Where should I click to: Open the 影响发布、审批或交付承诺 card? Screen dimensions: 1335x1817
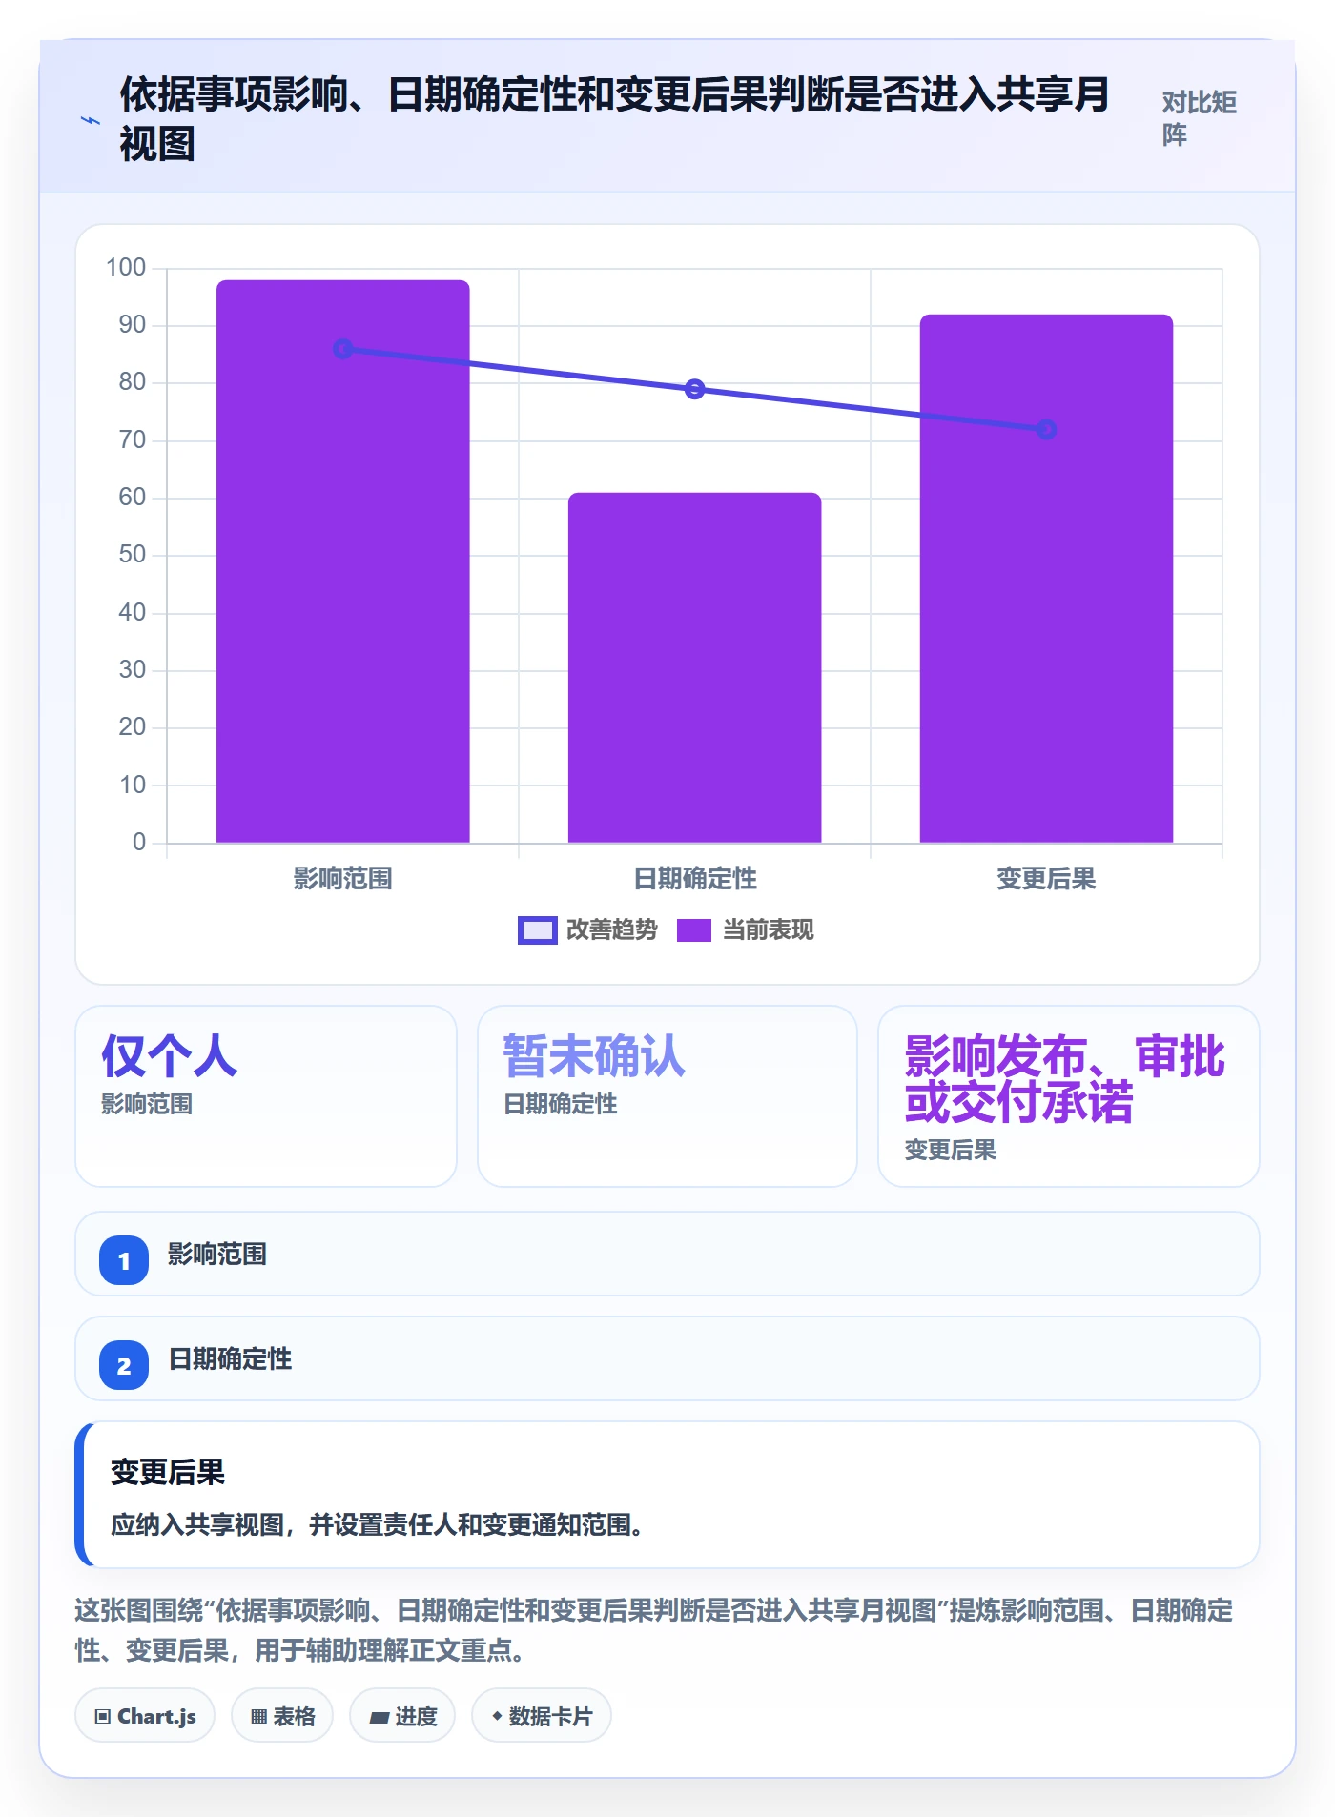point(1069,1096)
